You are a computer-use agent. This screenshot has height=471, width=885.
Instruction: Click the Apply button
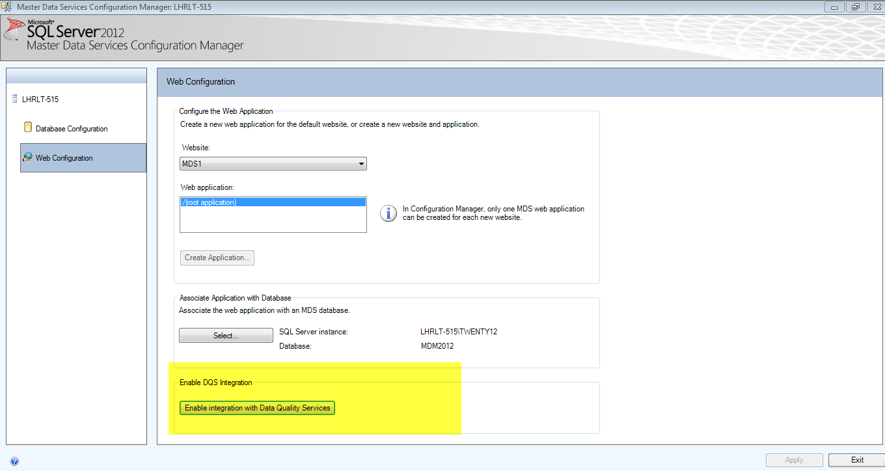(795, 460)
